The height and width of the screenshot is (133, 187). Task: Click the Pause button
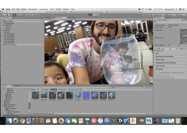pos(94,15)
